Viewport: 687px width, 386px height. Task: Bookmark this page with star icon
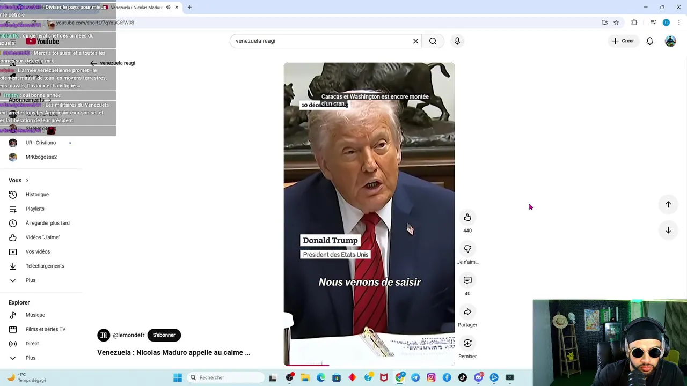point(616,23)
